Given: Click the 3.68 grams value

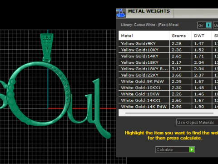Looking at the screenshot, I should click(177, 75).
